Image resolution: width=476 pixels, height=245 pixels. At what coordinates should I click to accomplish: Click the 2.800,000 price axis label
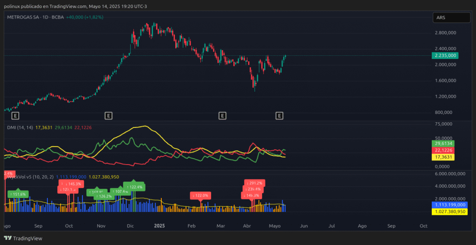(x=446, y=33)
